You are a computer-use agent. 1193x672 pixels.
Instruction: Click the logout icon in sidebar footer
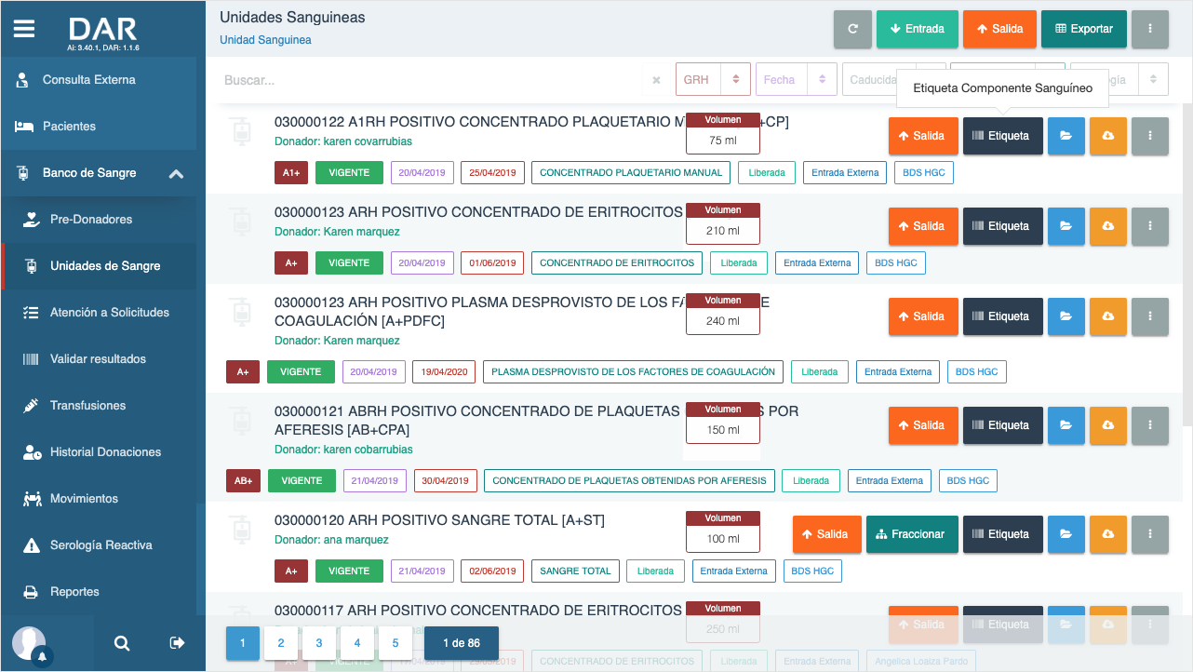click(178, 643)
